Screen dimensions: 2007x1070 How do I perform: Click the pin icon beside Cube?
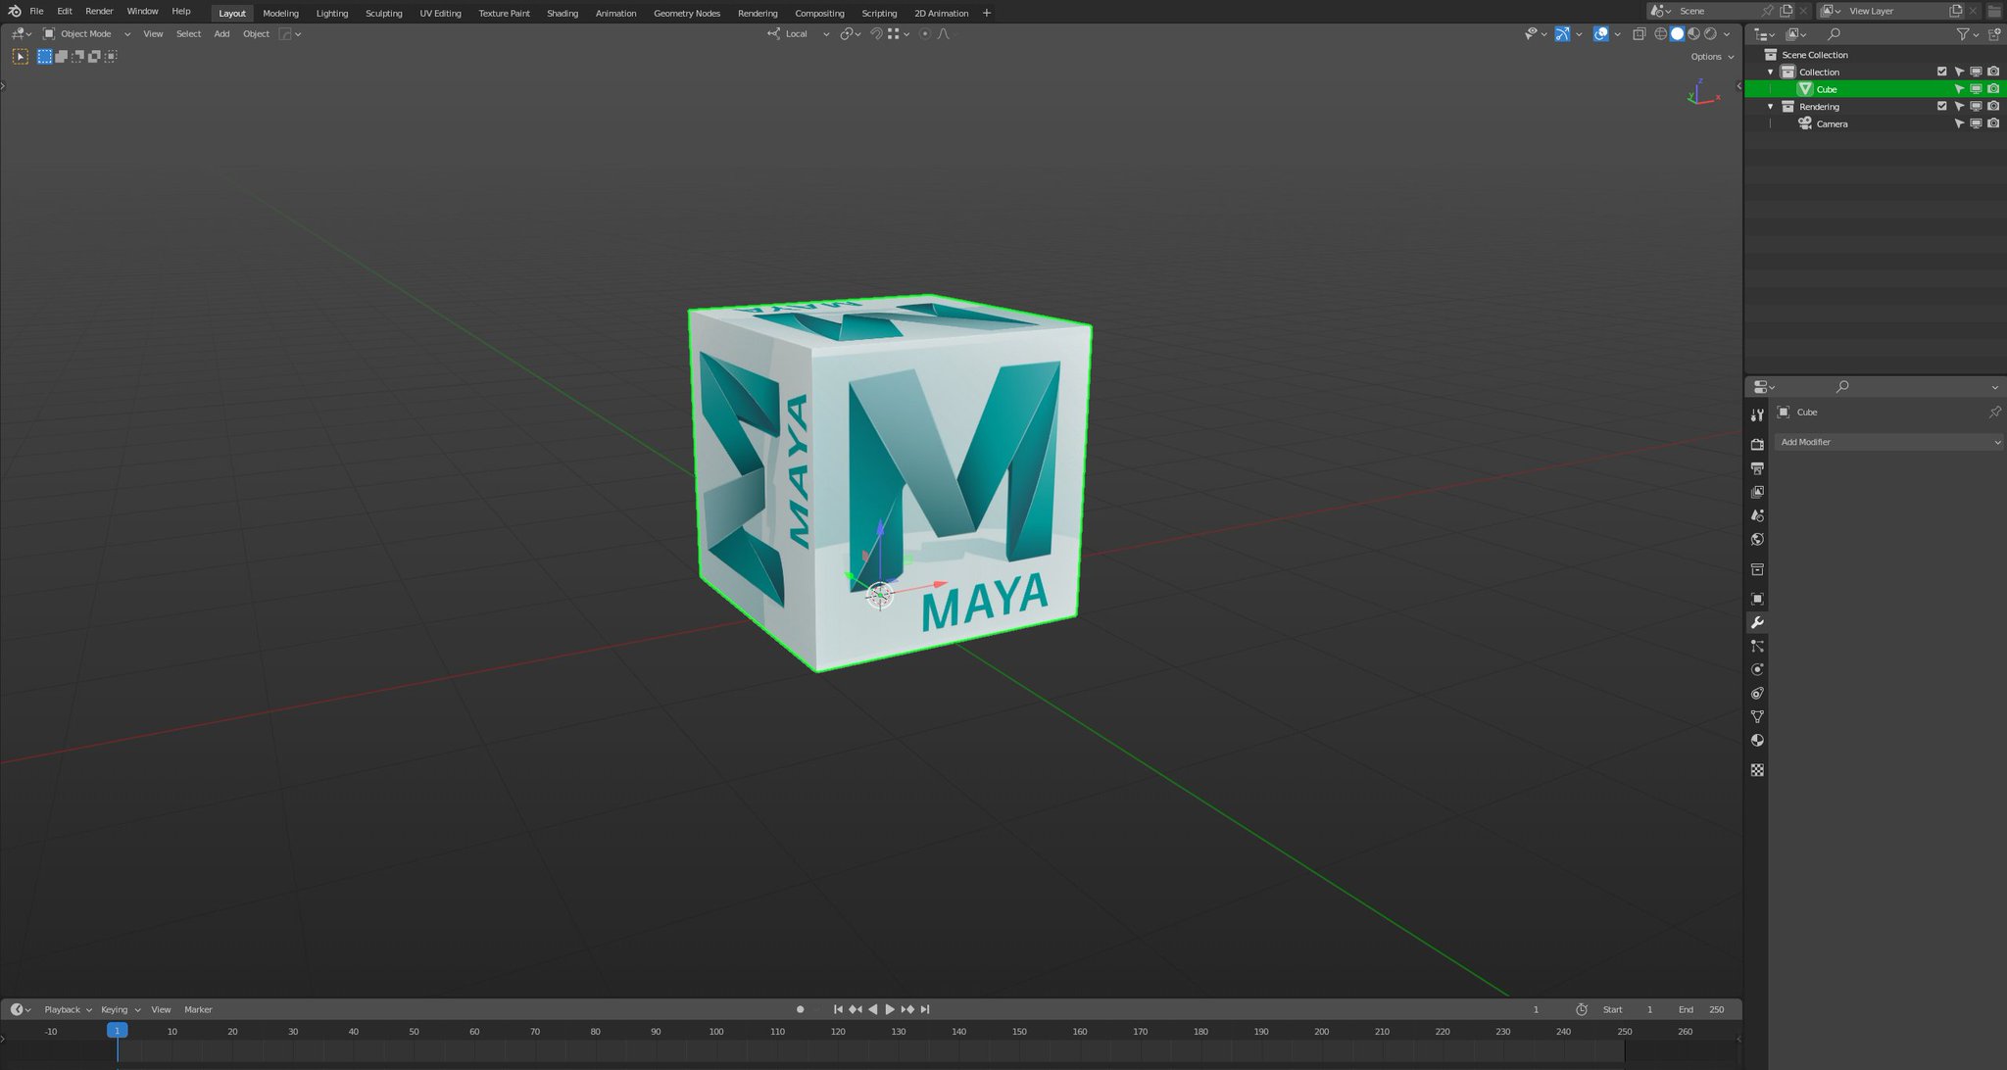1994,413
